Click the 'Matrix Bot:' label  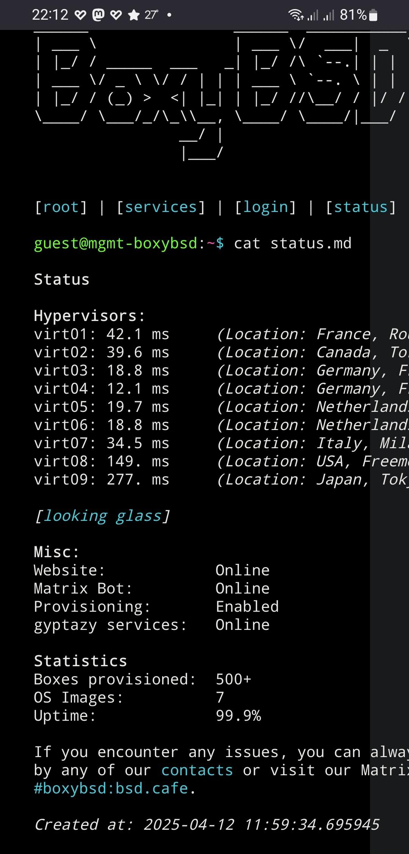(83, 589)
